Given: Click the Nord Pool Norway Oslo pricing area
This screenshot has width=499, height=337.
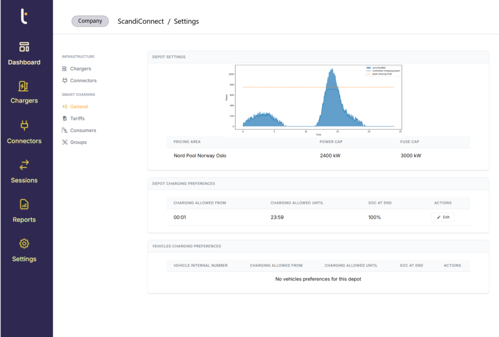Looking at the screenshot, I should pyautogui.click(x=200, y=156).
